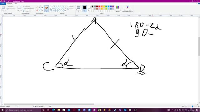Open the shape Fill (Заливка) dropdown
The width and height of the screenshot is (200, 112).
71,9
